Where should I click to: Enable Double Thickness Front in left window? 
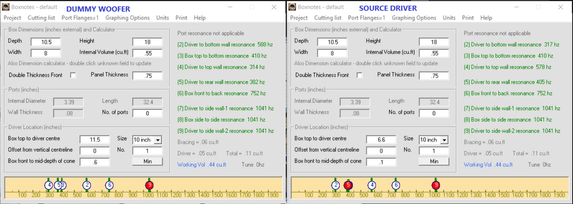tap(73, 75)
